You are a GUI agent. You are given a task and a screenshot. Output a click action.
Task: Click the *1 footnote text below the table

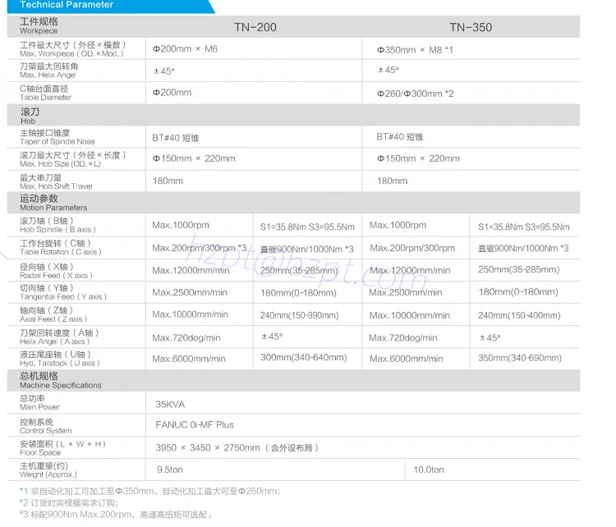pyautogui.click(x=150, y=491)
